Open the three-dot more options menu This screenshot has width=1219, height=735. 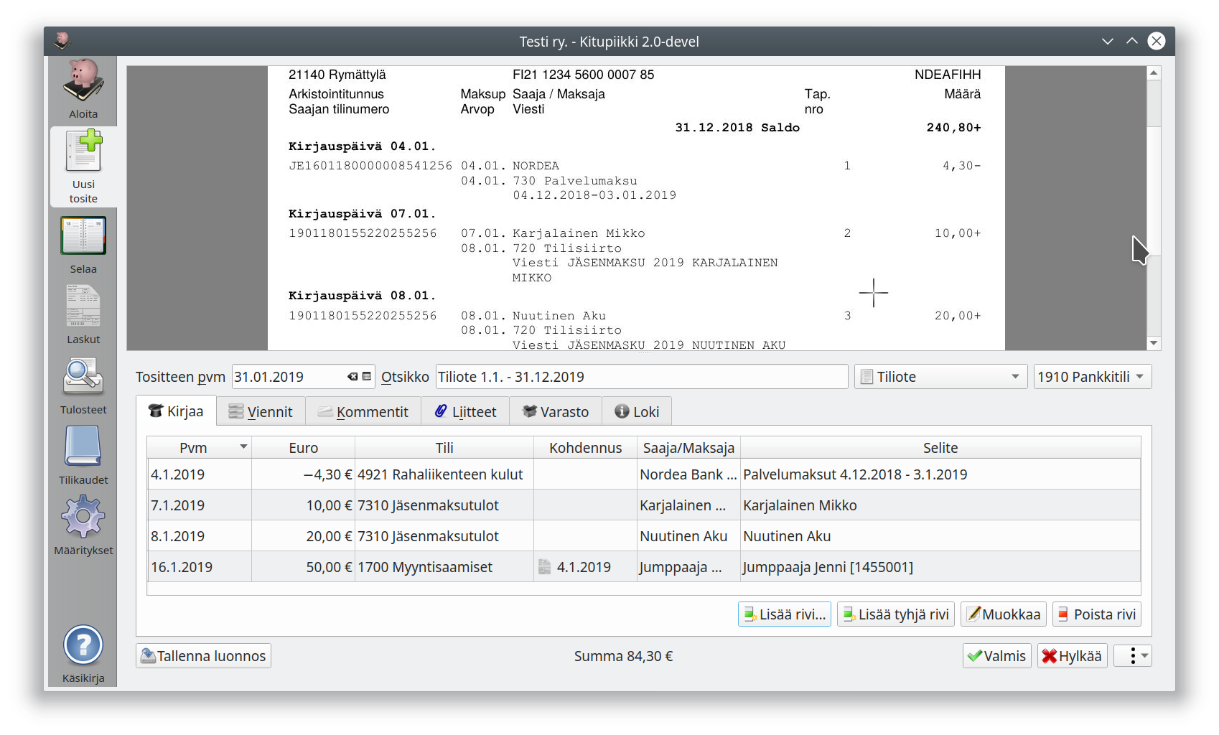click(x=1133, y=656)
